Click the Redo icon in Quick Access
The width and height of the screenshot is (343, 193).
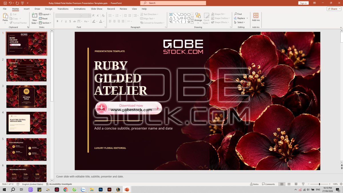tap(17, 3)
